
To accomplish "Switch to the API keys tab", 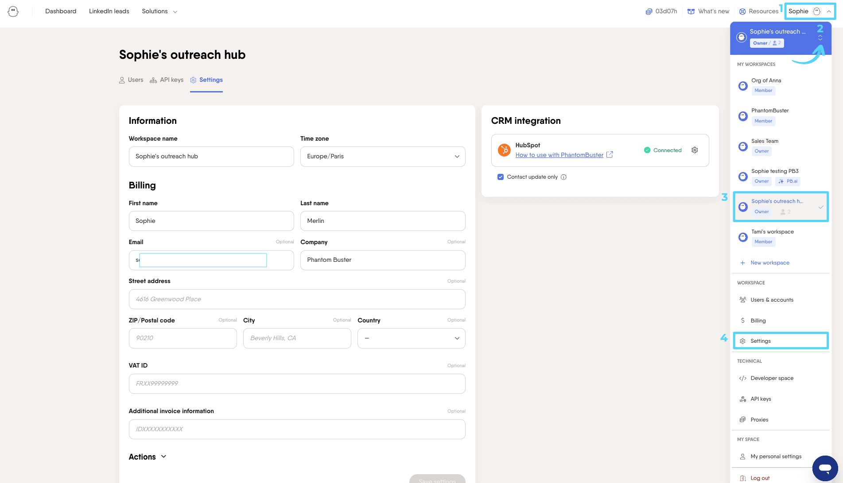I will click(x=167, y=80).
